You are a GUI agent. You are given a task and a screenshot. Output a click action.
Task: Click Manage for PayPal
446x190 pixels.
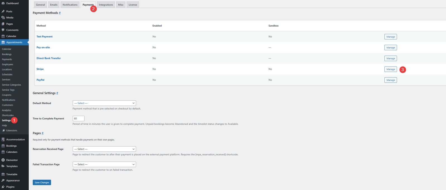[391, 80]
